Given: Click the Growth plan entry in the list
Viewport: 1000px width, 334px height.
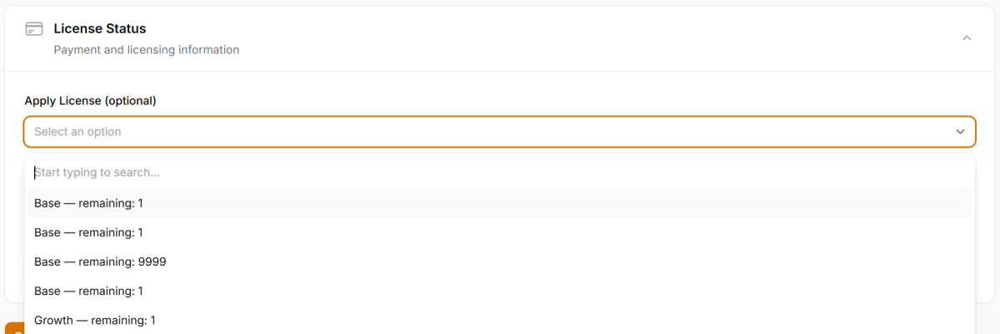Looking at the screenshot, I should [x=95, y=320].
